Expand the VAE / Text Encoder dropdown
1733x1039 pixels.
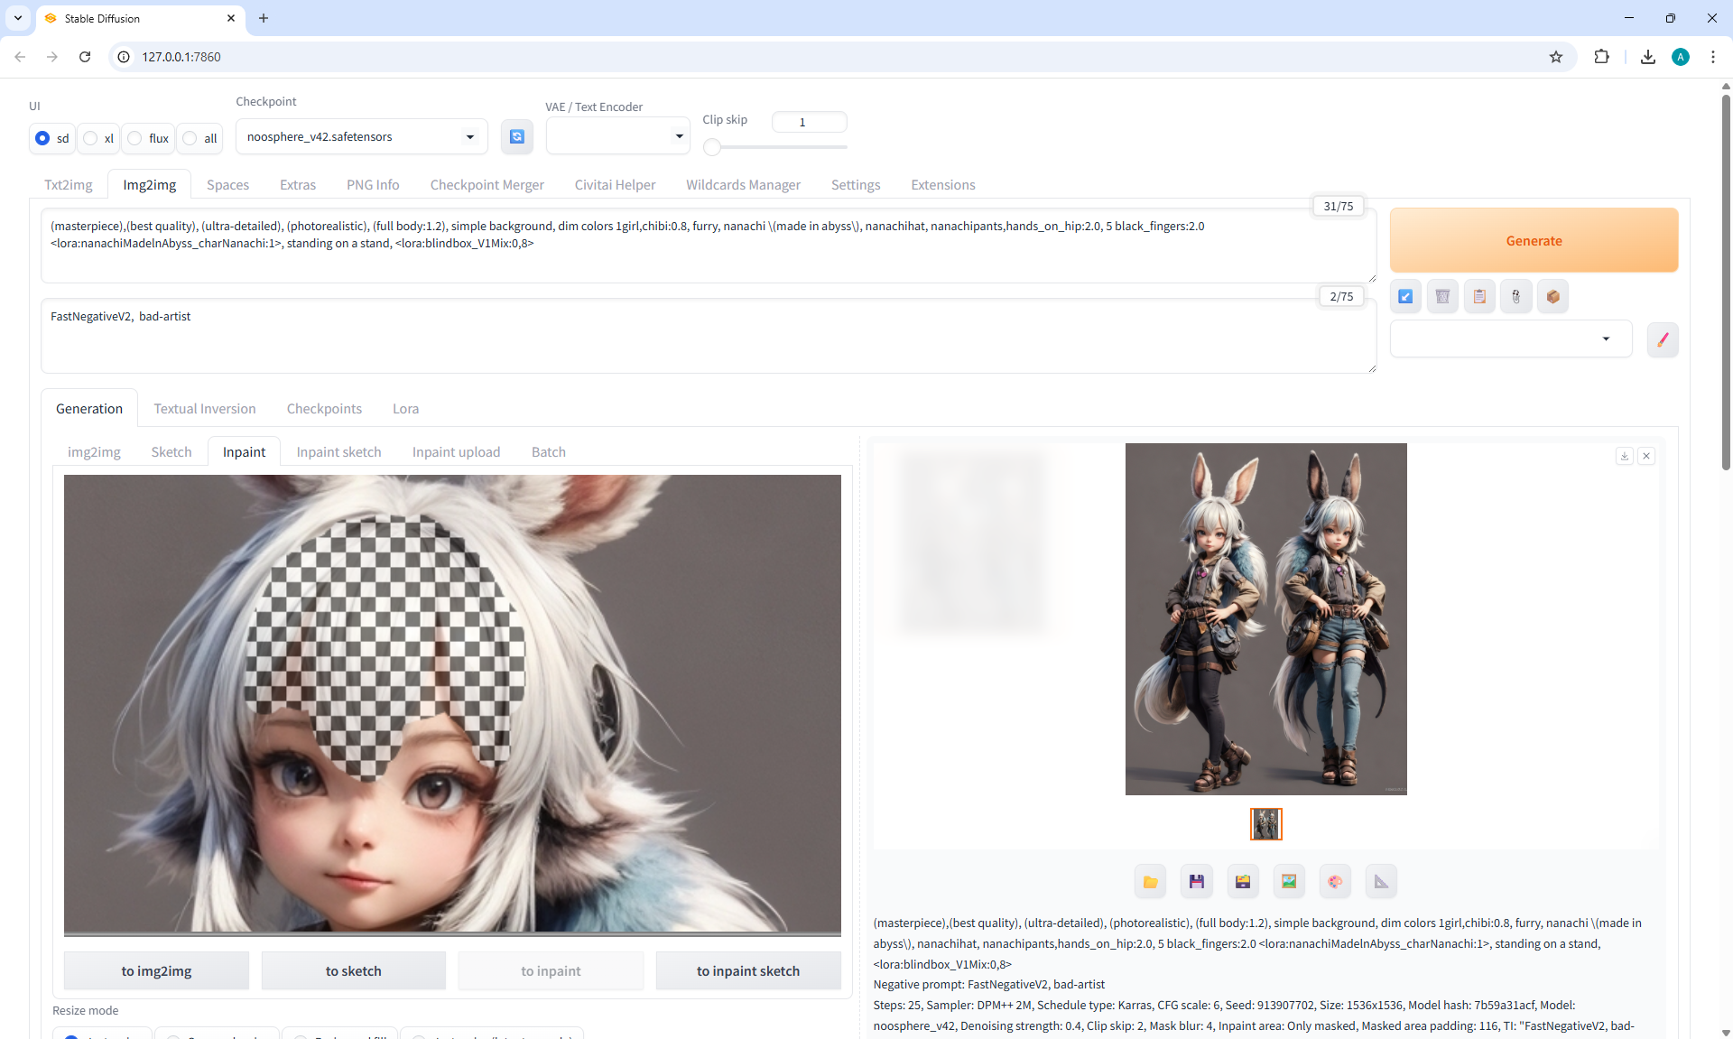(x=617, y=136)
